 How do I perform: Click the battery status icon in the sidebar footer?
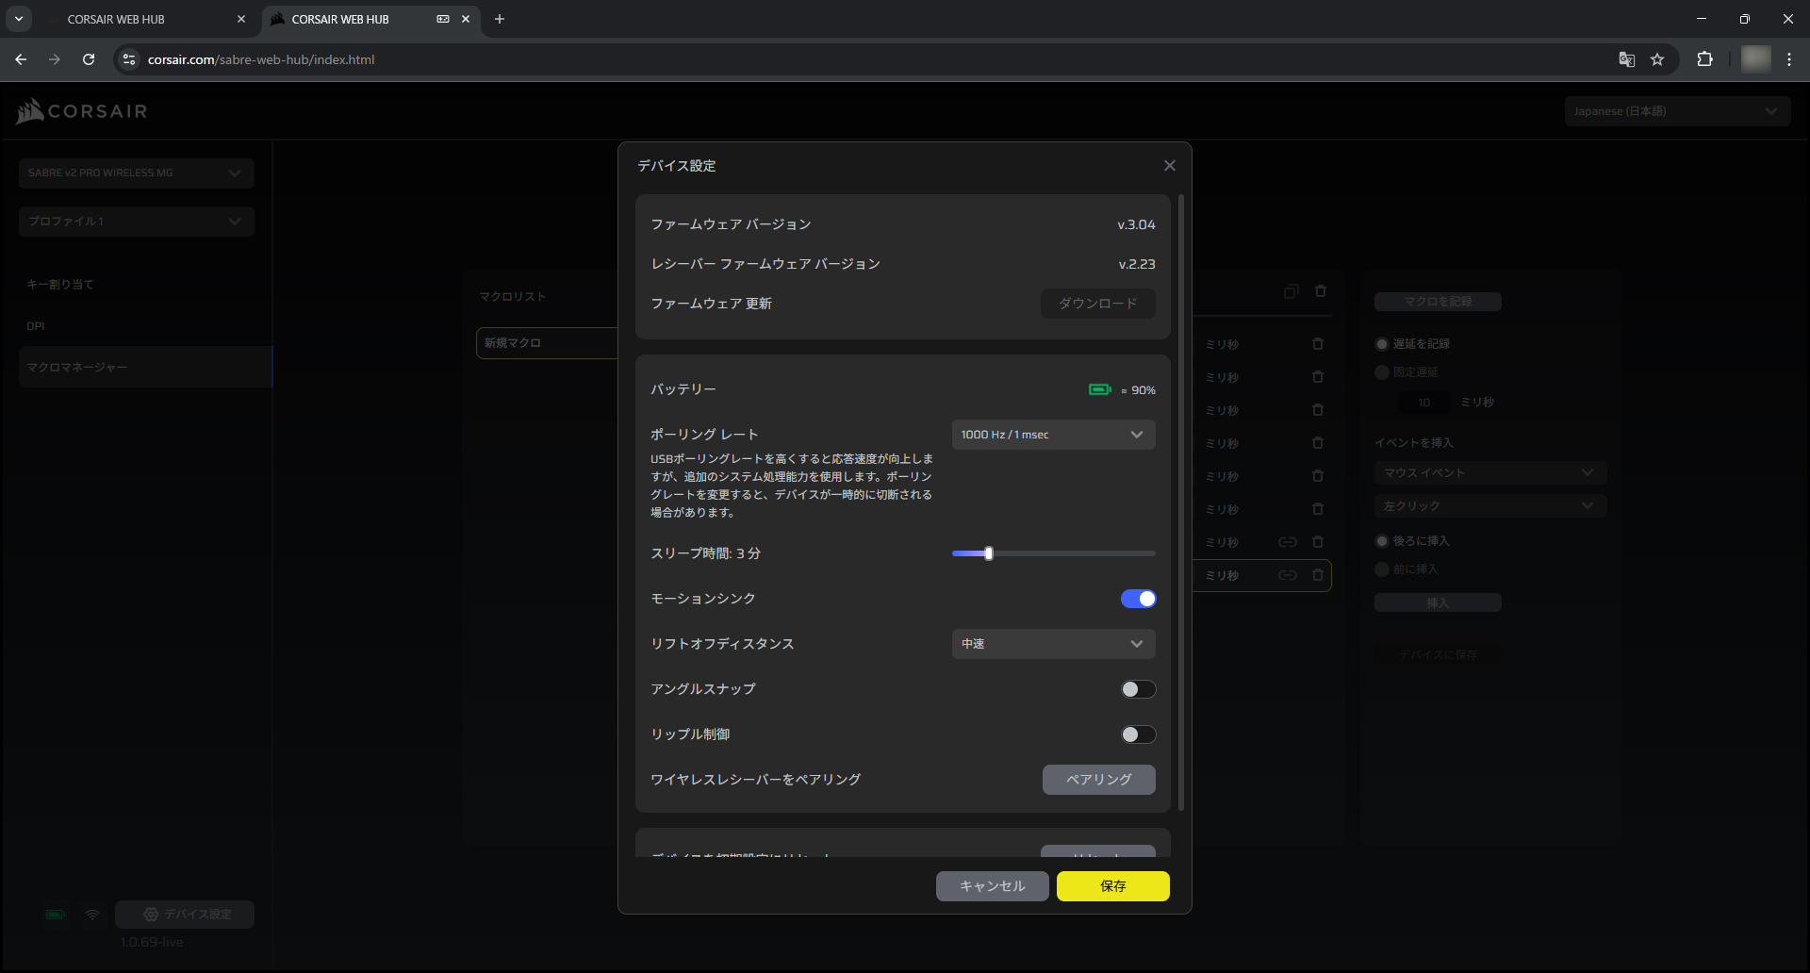point(56,915)
